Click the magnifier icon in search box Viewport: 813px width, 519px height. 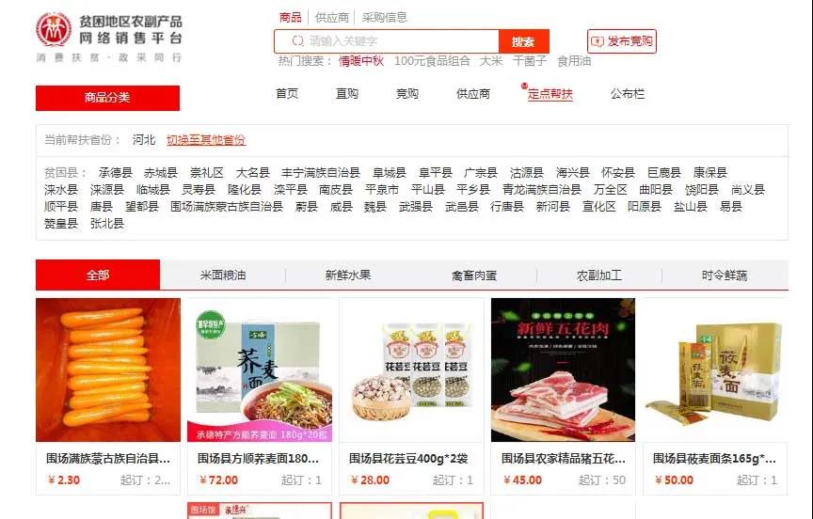coord(297,41)
